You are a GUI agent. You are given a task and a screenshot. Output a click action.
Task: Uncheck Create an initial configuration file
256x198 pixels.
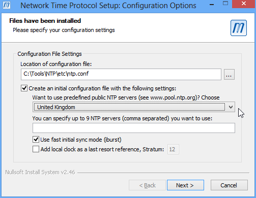[24, 88]
